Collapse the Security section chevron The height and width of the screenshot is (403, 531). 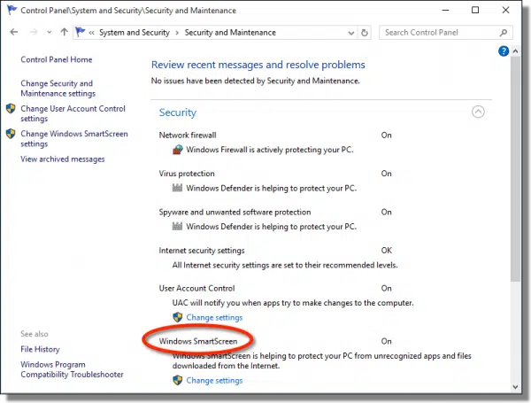(x=478, y=112)
